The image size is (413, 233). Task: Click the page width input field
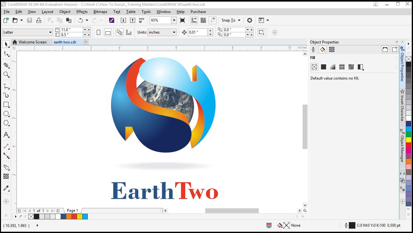(x=71, y=29)
